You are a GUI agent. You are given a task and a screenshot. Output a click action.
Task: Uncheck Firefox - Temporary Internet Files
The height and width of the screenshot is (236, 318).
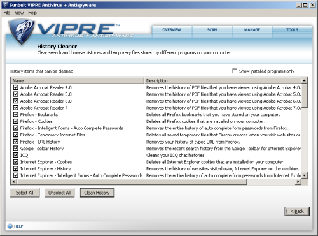(x=16, y=135)
